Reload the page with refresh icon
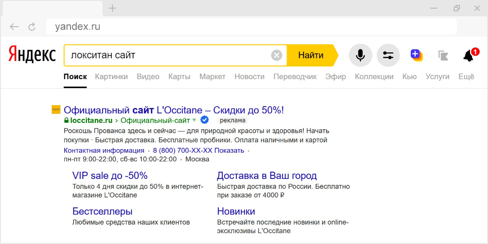Screen dimensions: 488x244 (32, 27)
